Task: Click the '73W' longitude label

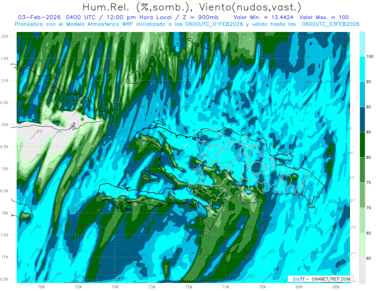Action: coord(152,287)
